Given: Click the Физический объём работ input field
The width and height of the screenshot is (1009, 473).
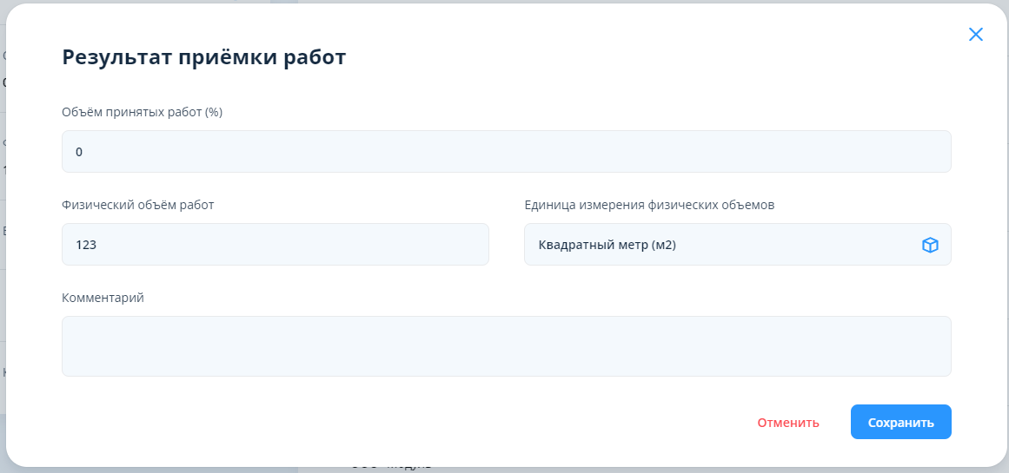Looking at the screenshot, I should [275, 245].
